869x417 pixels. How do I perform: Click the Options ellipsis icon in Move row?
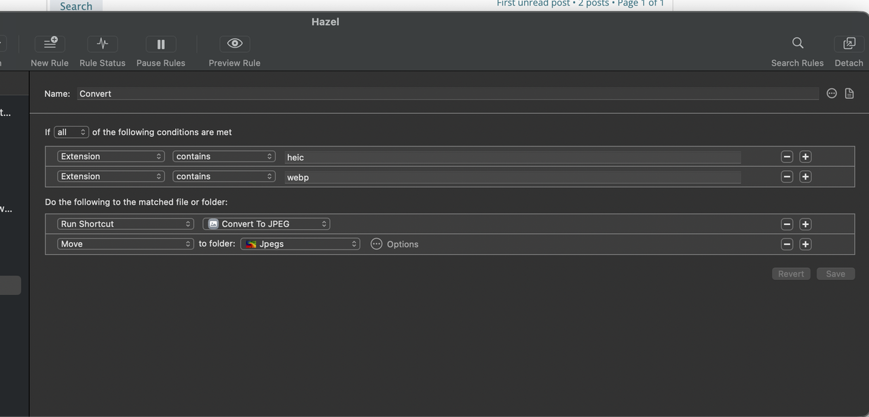click(377, 244)
